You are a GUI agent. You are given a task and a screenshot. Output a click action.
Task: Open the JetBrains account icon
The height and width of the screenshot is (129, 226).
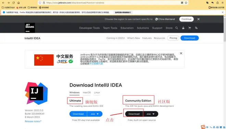183,28
